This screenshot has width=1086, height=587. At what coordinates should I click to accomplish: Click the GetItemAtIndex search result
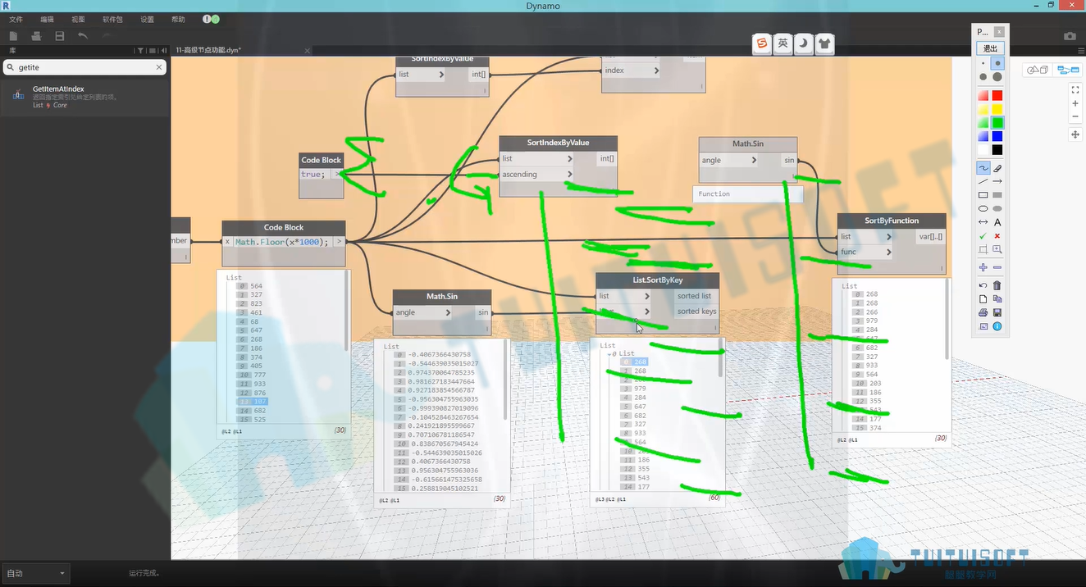coord(85,97)
